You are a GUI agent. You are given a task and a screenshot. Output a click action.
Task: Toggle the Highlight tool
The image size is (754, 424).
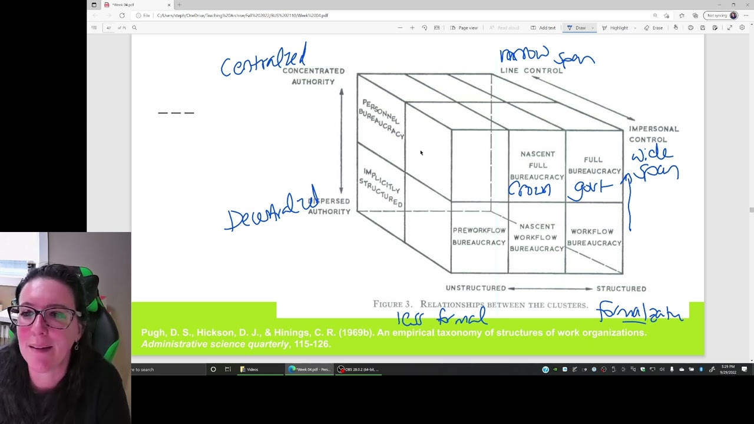pos(615,28)
